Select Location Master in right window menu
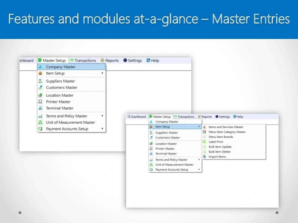Screen dimensions: 298x223 pos(175,144)
